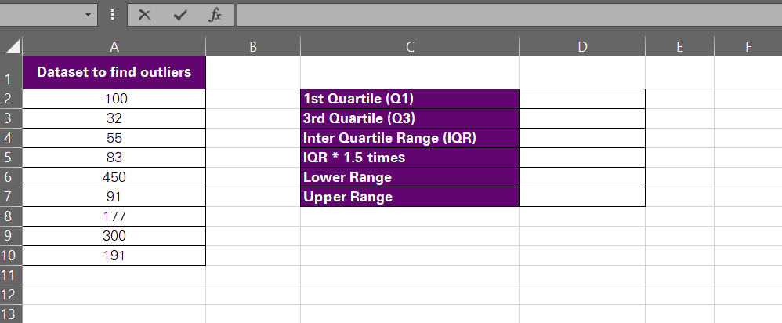Screen dimensions: 782x323
Task: Open the formula bar three-dot handle
Action: pyautogui.click(x=113, y=15)
